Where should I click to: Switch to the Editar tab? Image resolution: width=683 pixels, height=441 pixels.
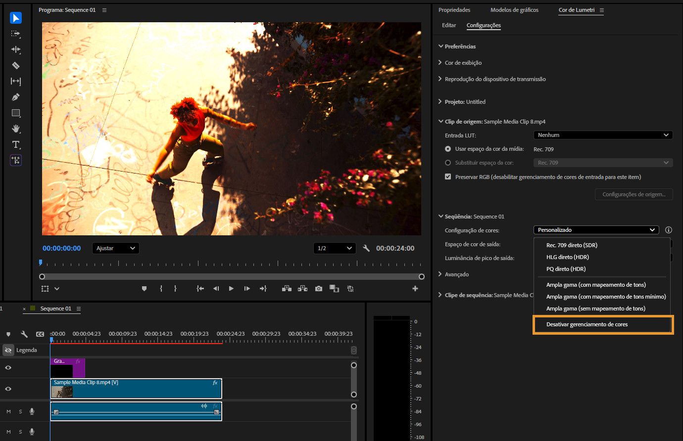coord(449,25)
